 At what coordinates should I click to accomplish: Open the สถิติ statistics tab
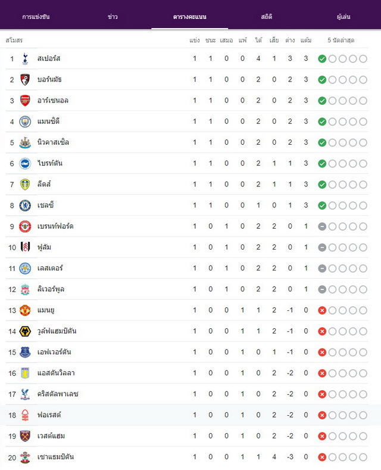coord(266,17)
